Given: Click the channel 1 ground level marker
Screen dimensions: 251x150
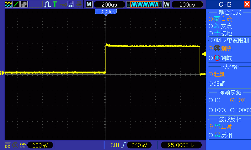Looking at the screenshot, I should pos(2,73).
